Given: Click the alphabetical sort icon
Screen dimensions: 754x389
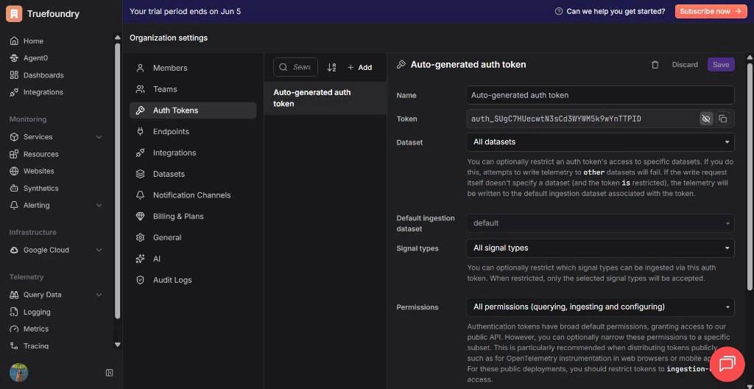Looking at the screenshot, I should [x=331, y=67].
